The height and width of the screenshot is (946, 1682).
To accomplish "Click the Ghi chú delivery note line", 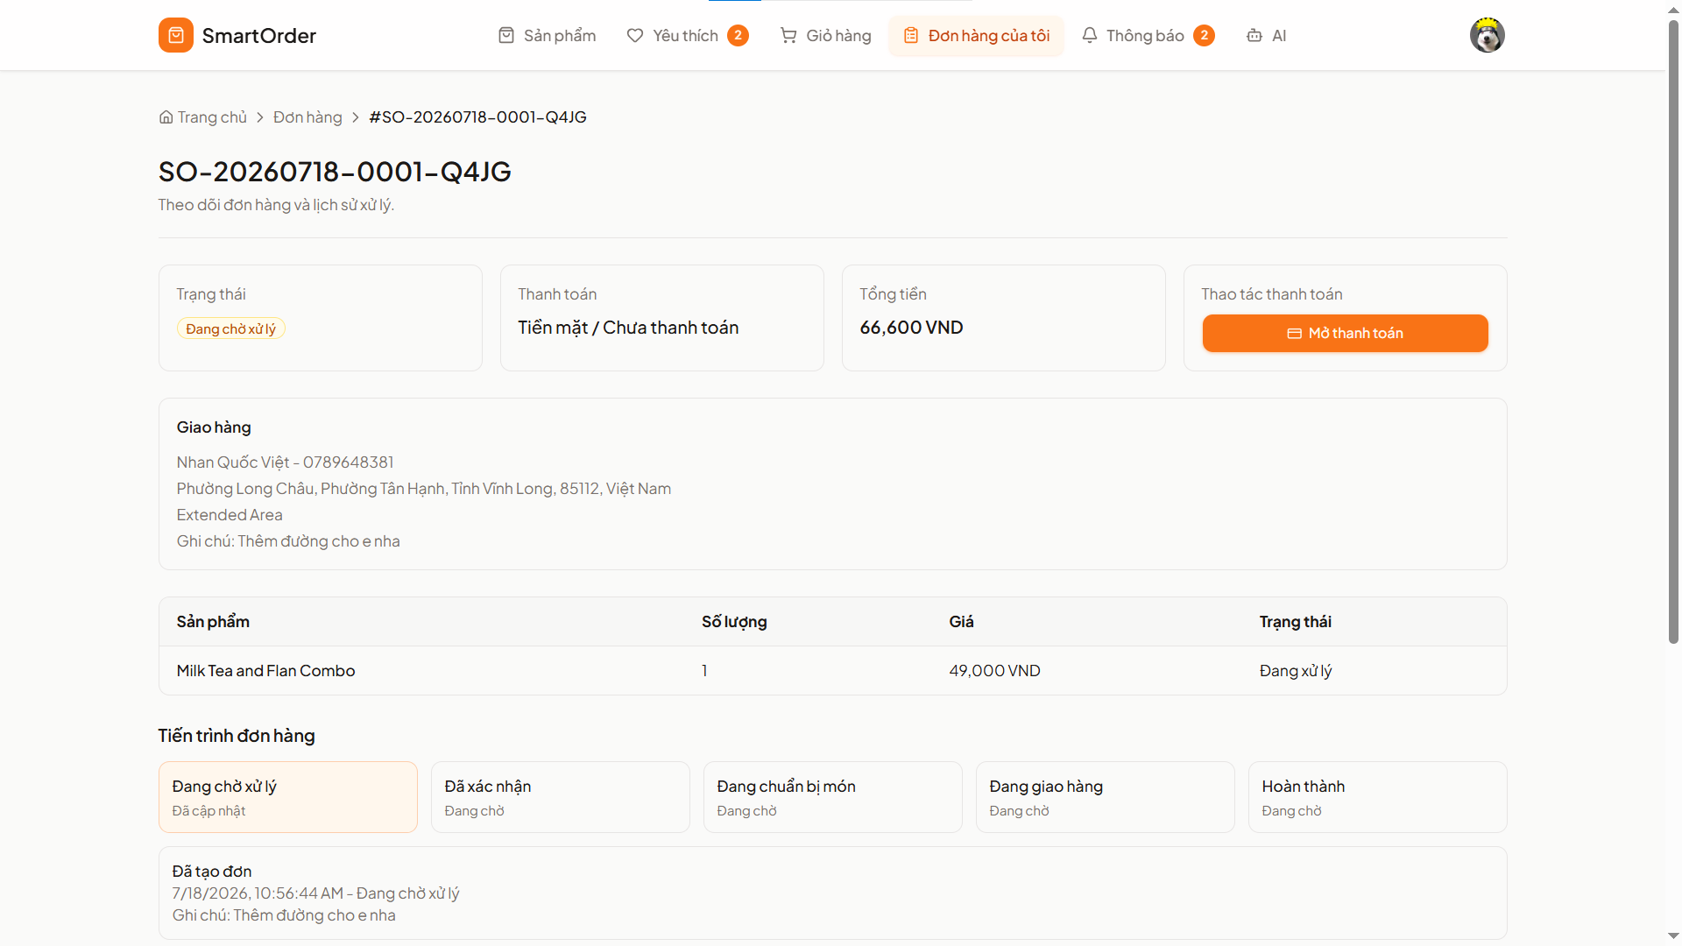I will [288, 540].
